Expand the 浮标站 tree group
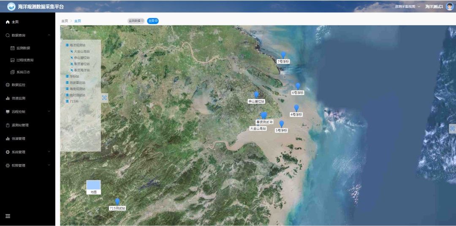Screen dimensions: 456x226 [x=67, y=76]
